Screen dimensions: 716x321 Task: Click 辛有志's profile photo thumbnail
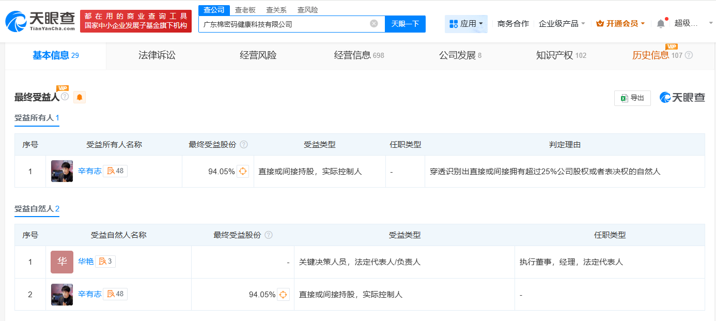coord(61,171)
